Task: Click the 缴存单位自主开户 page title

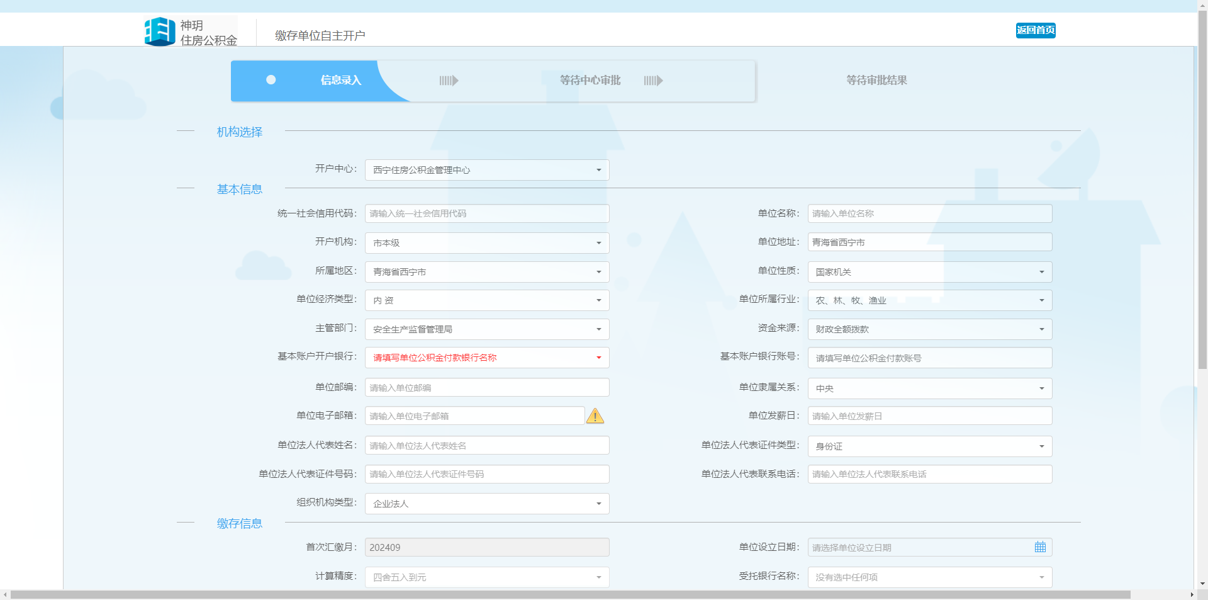Action: pos(320,36)
